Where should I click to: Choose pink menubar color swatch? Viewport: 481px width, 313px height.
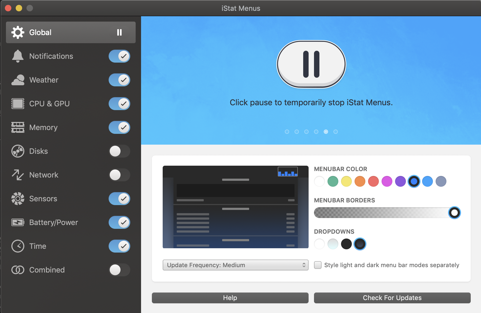[387, 181]
